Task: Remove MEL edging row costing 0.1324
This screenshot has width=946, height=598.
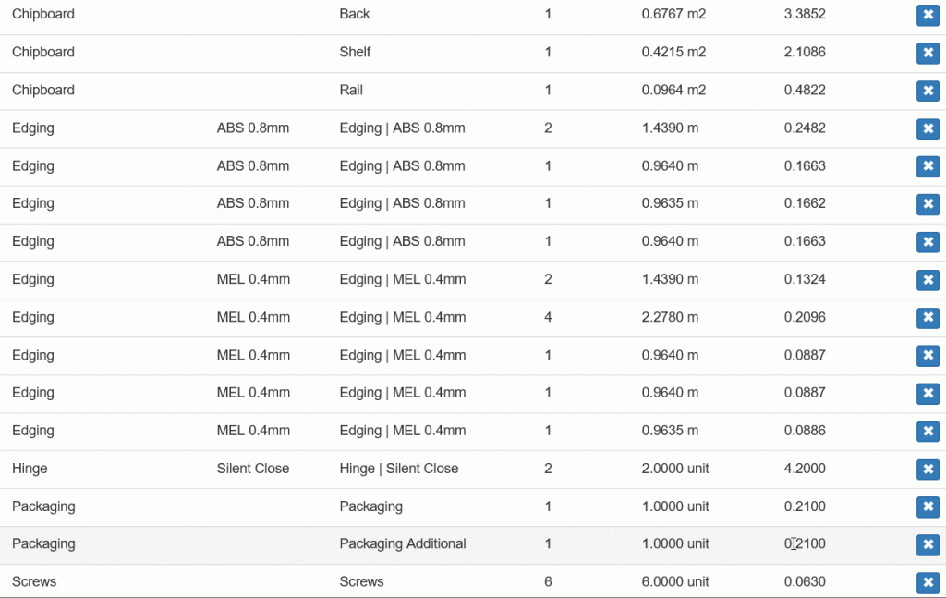Action: pos(928,280)
